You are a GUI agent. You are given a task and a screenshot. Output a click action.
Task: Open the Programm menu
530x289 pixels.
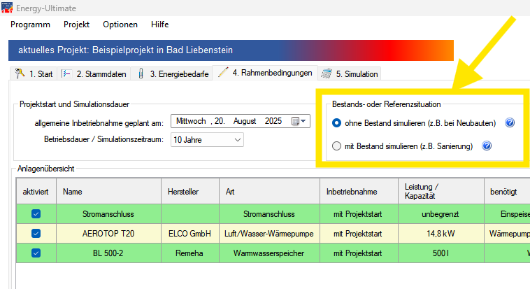click(31, 24)
